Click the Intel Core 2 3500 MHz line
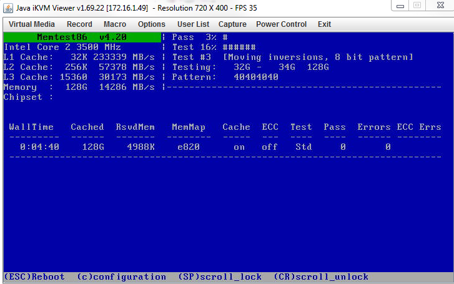This screenshot has width=454, height=284. 62,47
